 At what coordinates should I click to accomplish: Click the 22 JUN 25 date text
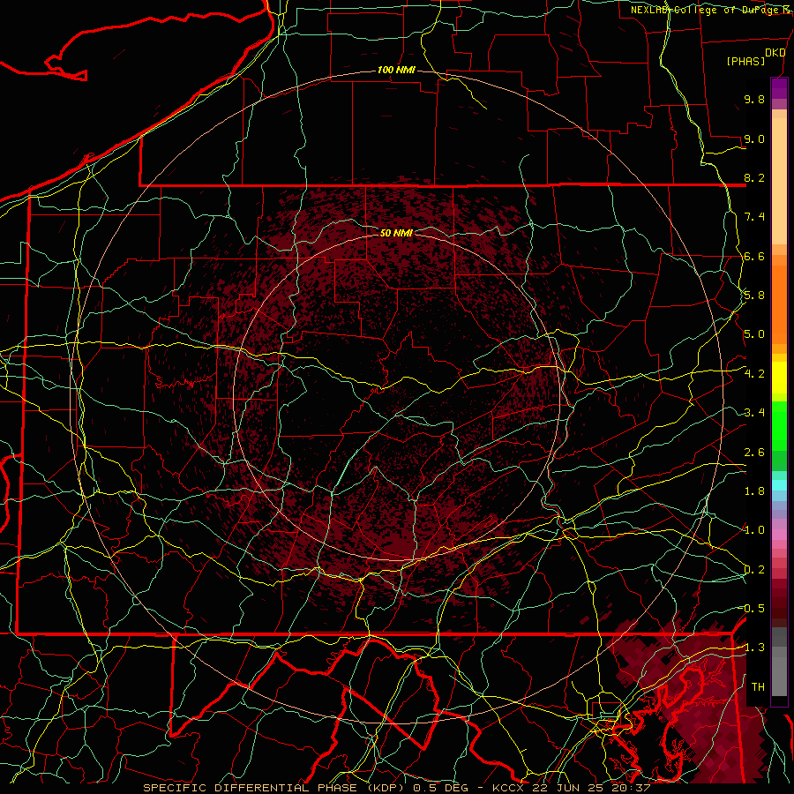568,788
